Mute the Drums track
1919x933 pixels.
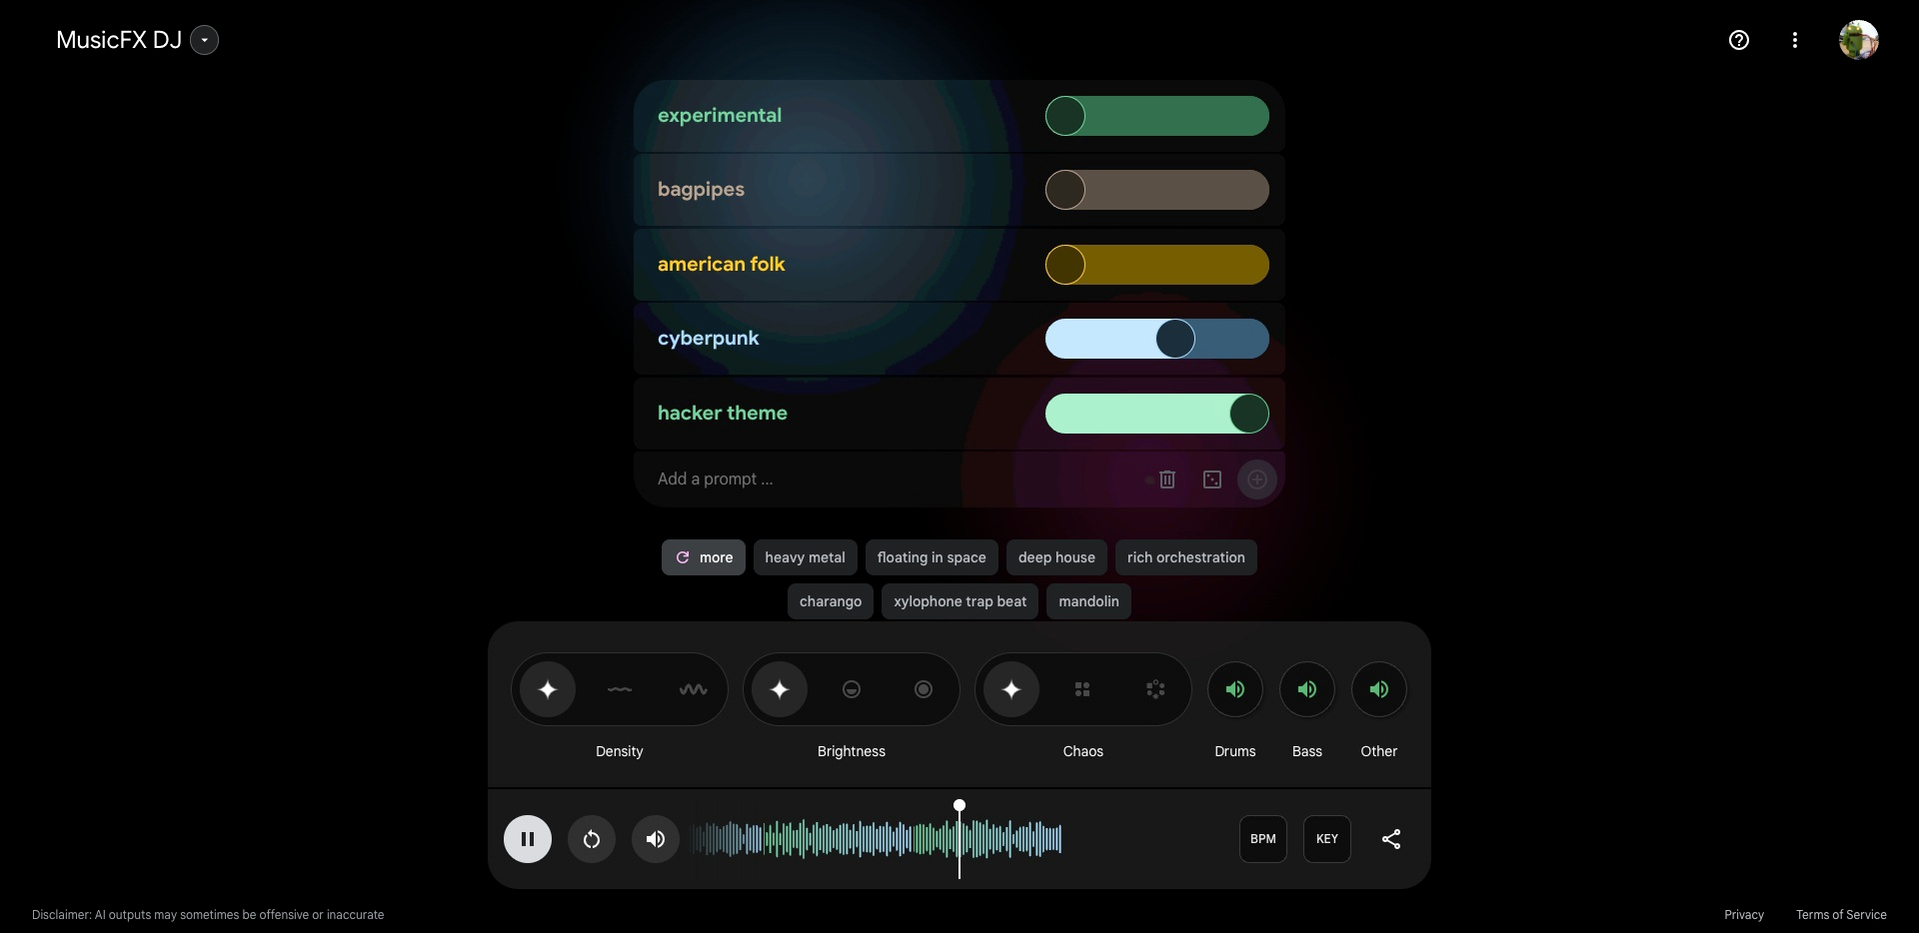click(x=1235, y=689)
